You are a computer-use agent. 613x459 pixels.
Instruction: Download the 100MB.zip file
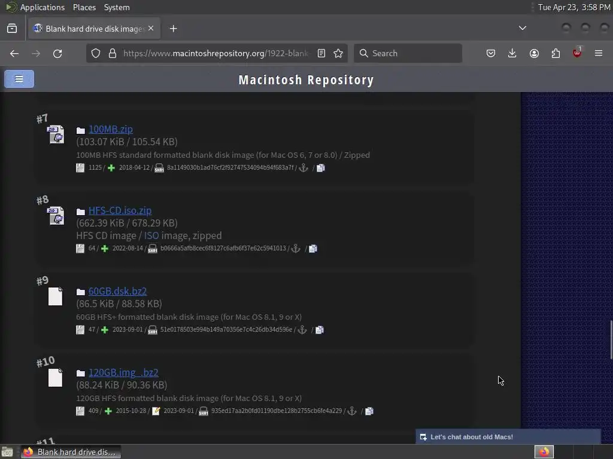click(x=111, y=129)
